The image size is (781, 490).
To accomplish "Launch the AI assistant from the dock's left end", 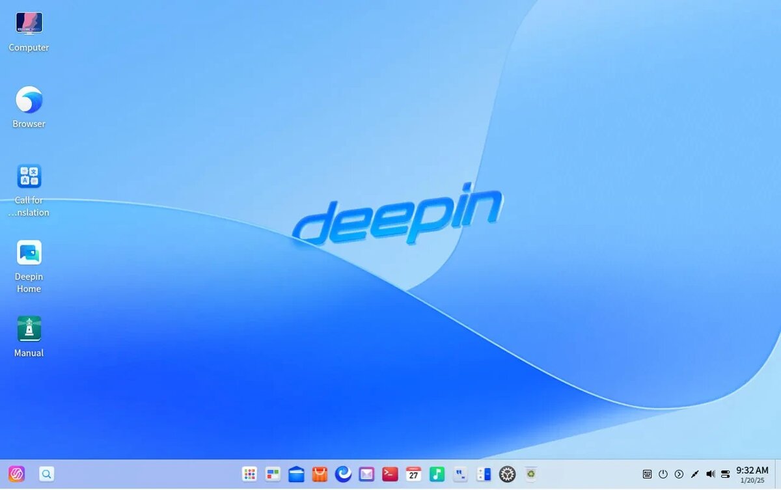I will (17, 474).
